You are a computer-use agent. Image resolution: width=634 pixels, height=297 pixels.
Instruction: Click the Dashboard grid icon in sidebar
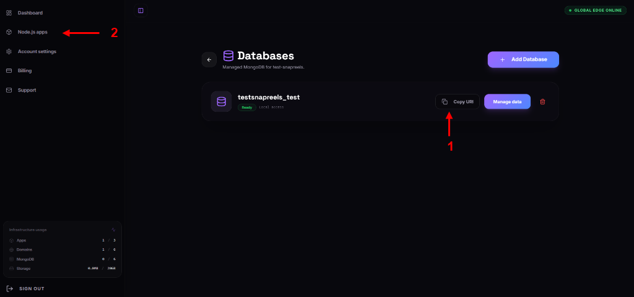coord(9,13)
